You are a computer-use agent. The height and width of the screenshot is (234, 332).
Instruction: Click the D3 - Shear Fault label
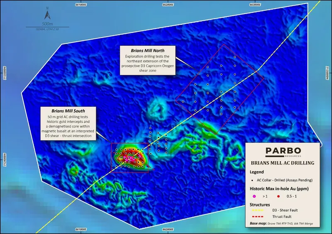coord(285,210)
